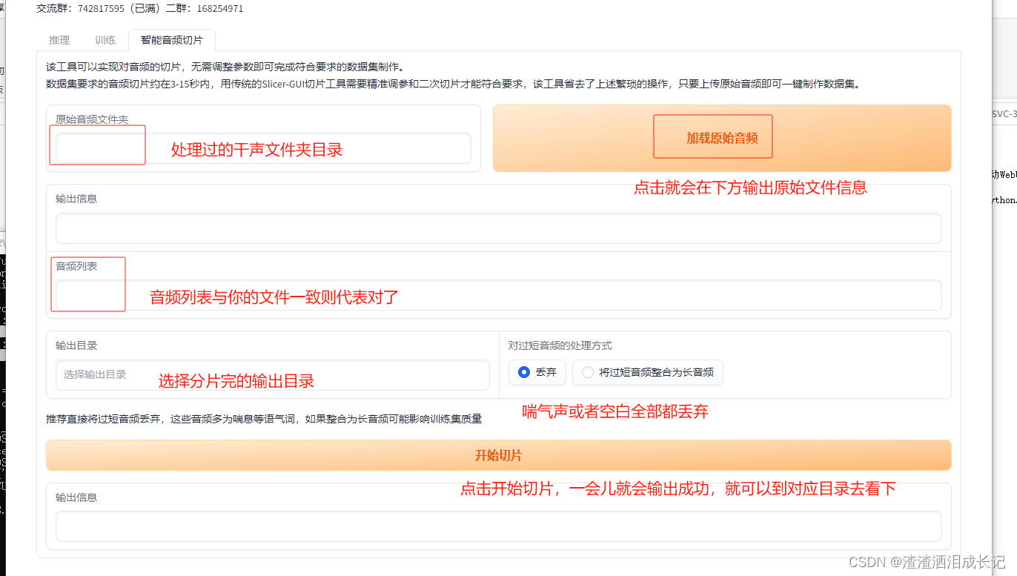Click inside the upper 输出信息 textbox

499,228
